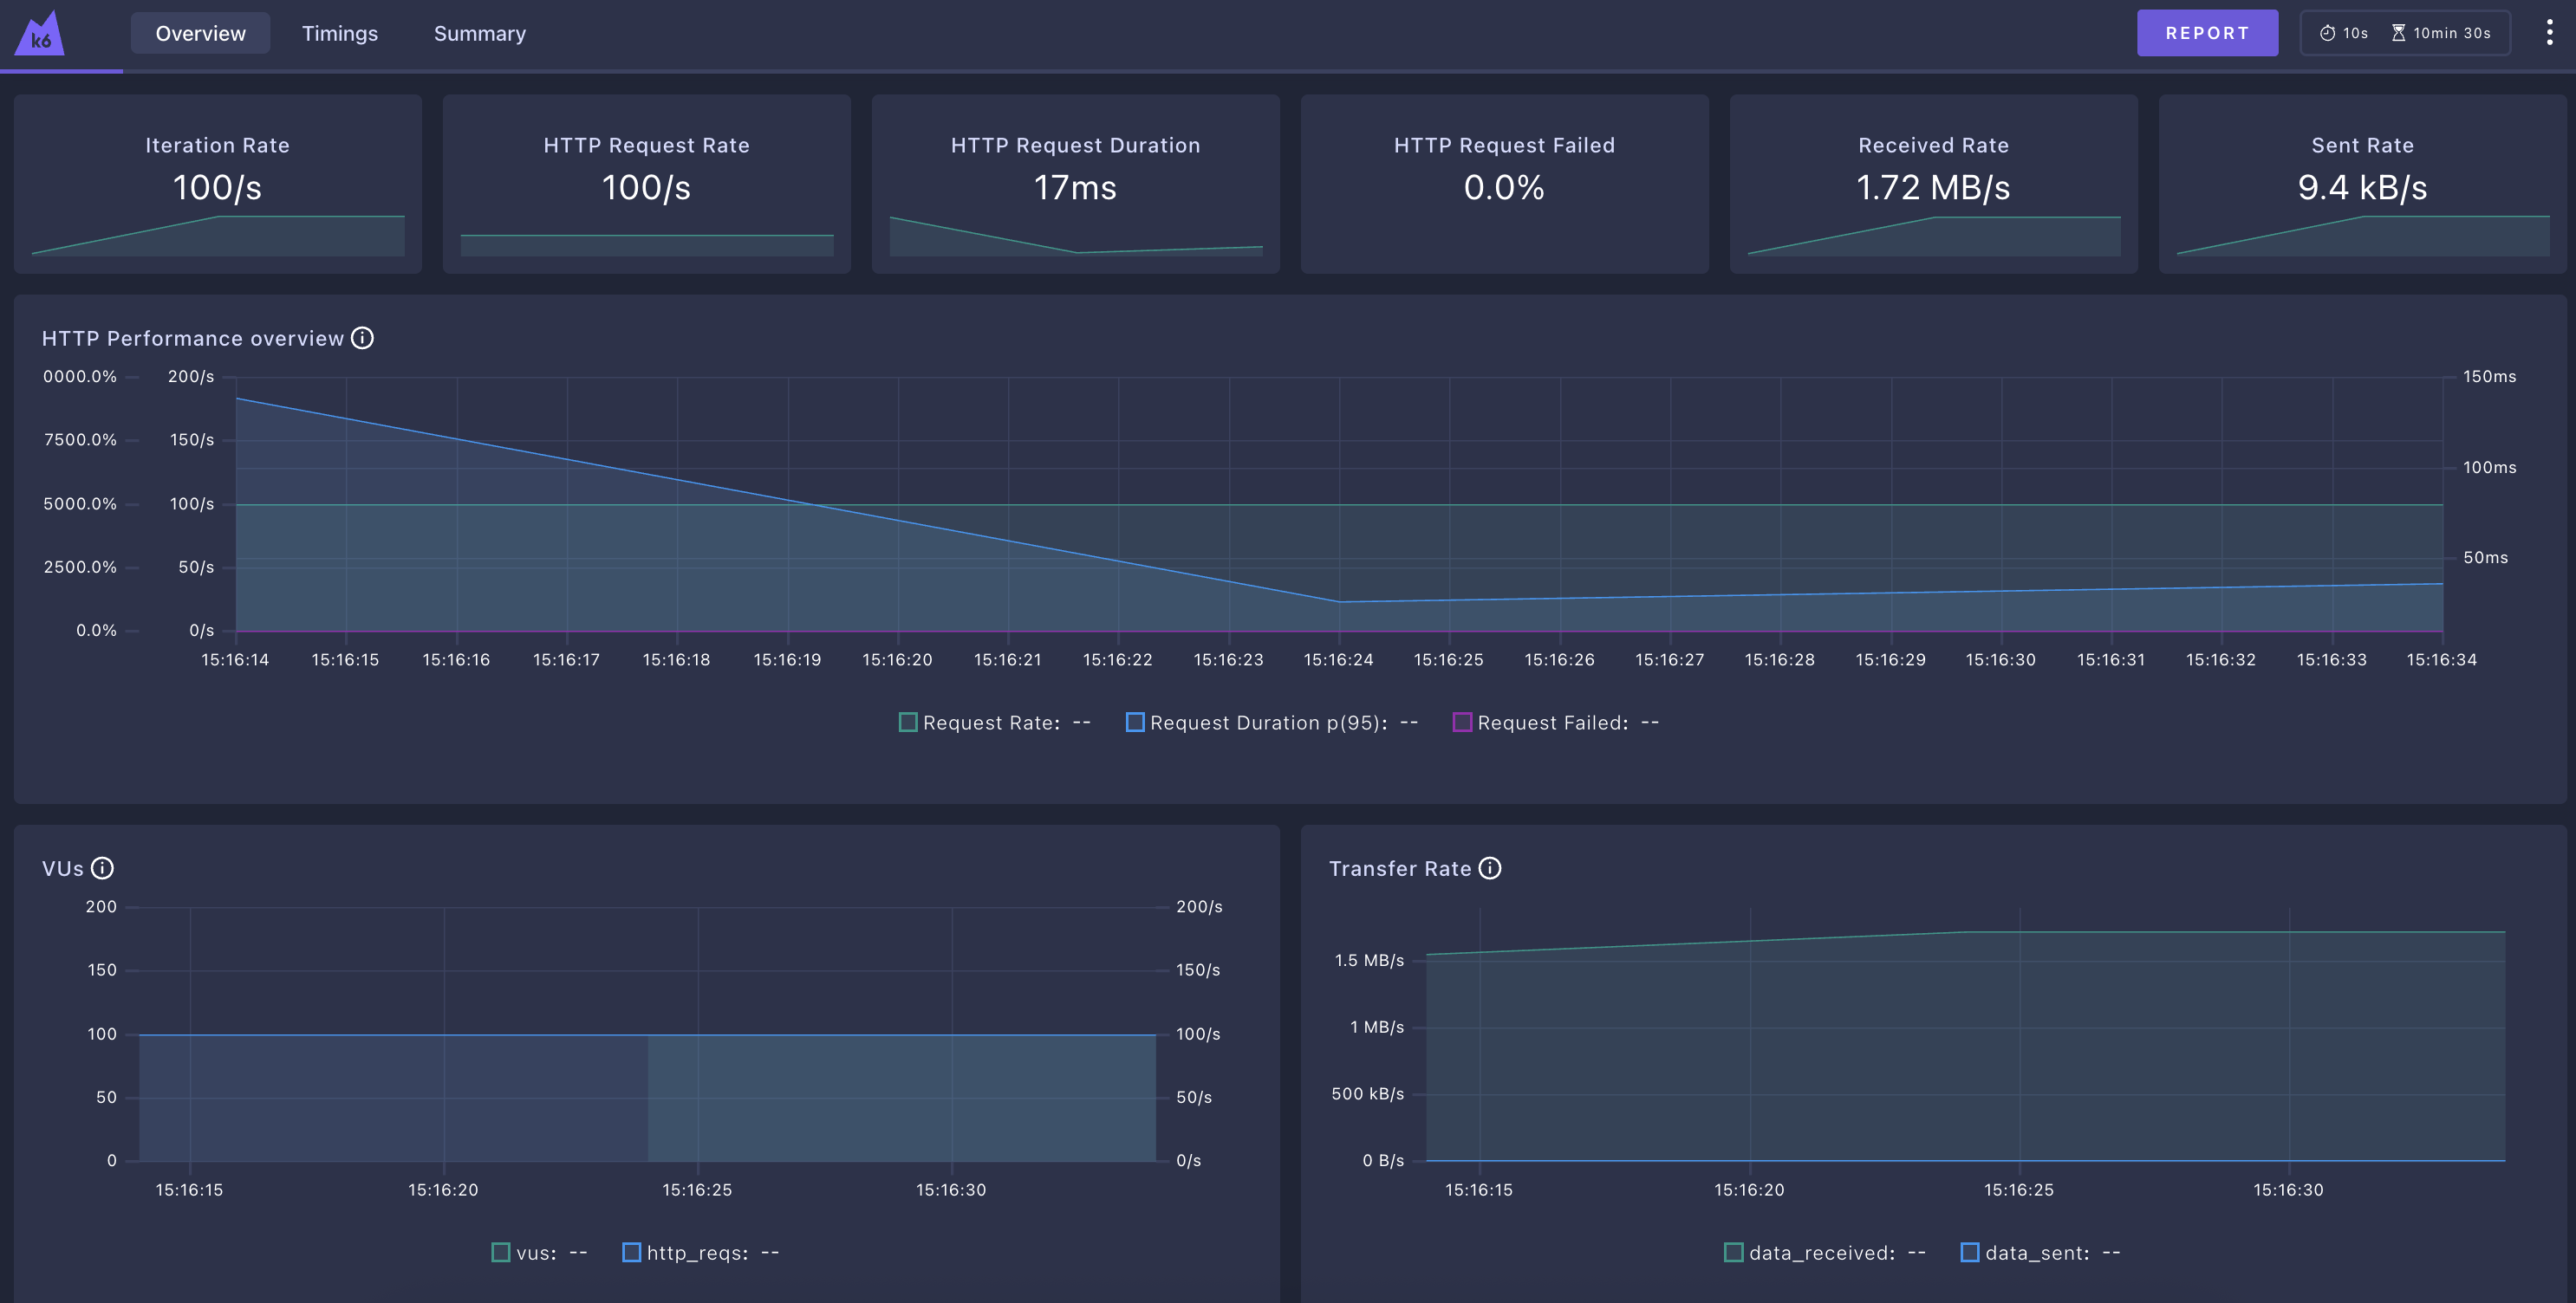Click the Transfer Rate info icon
Viewport: 2576px width, 1303px height.
(x=1490, y=868)
